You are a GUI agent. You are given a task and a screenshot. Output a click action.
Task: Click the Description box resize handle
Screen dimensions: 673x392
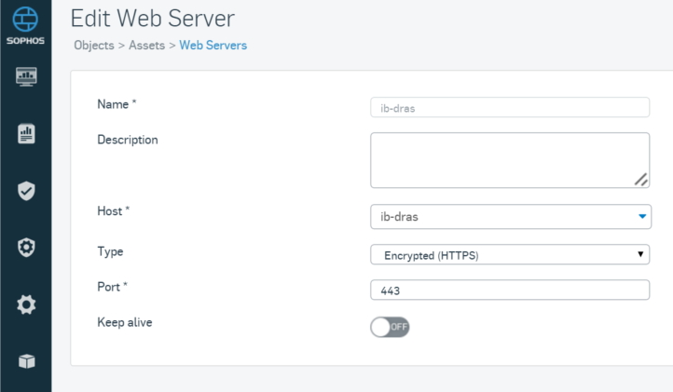coord(641,180)
